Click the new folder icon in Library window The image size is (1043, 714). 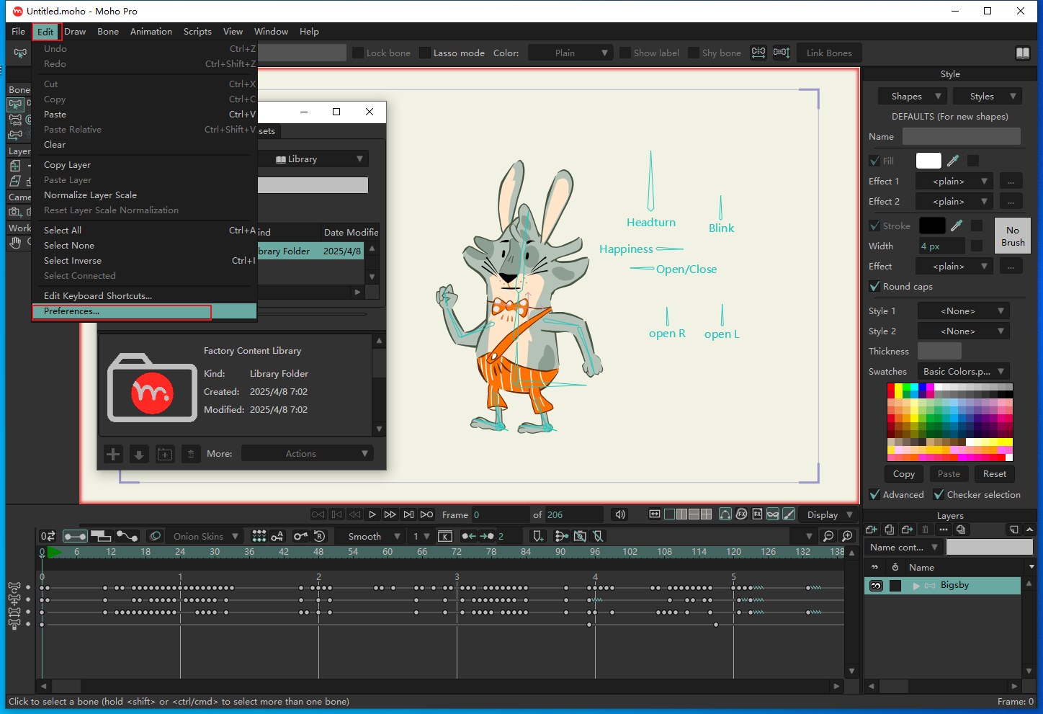tap(165, 454)
